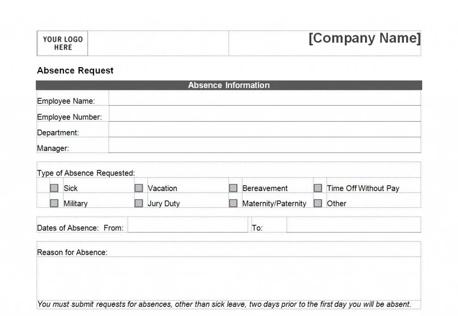Click into the Manager input field

265,145
